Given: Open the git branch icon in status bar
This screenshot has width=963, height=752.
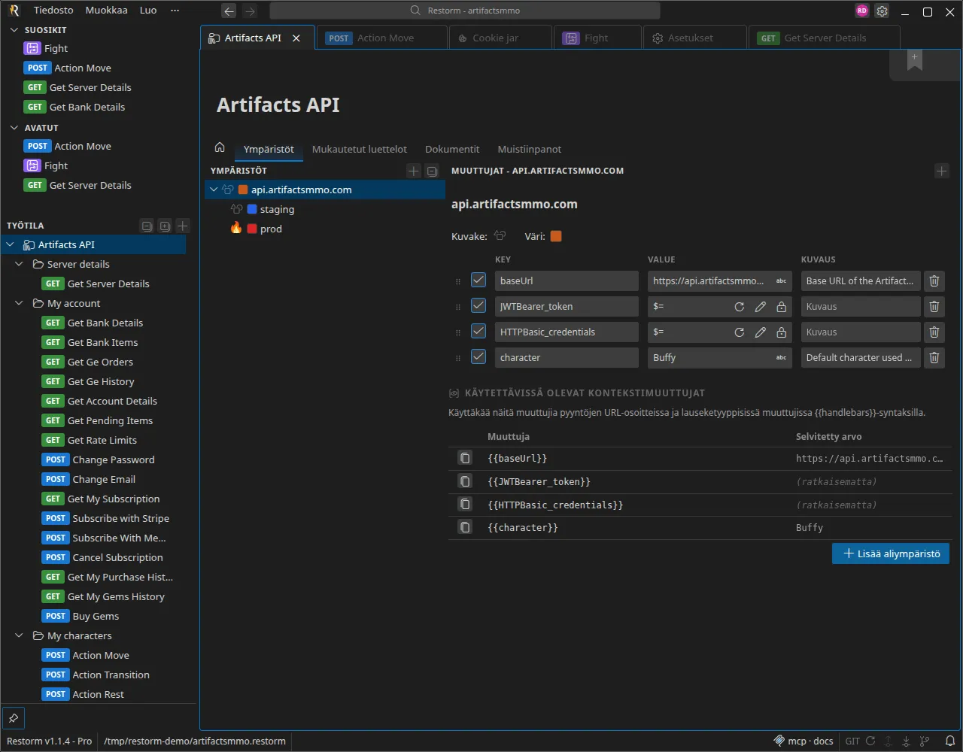Looking at the screenshot, I should click(925, 741).
